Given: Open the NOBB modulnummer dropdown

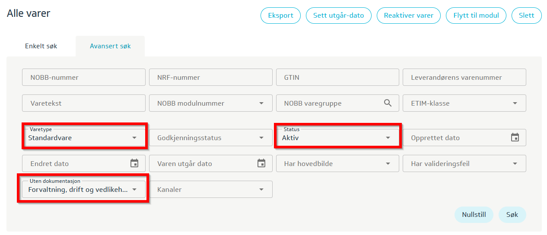Looking at the screenshot, I should pos(261,103).
